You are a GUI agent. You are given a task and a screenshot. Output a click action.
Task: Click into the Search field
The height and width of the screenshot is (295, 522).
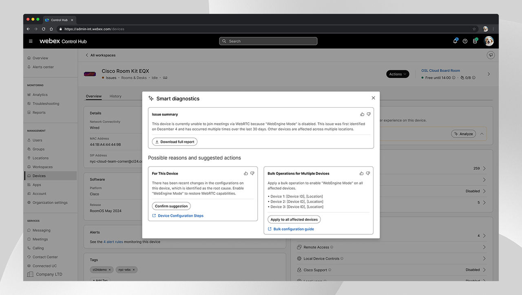click(268, 41)
